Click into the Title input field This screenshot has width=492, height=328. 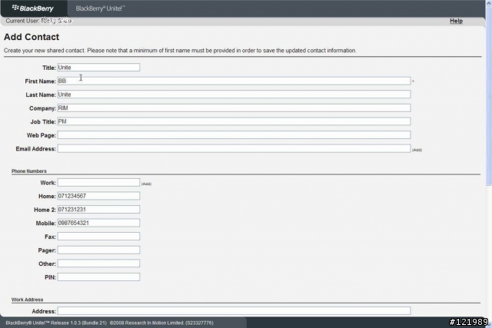tap(98, 68)
